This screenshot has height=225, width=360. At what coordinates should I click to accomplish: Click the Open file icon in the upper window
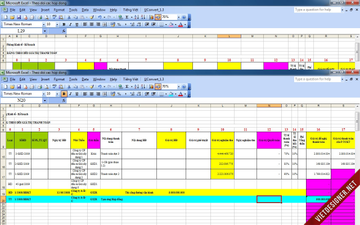(x=12, y=17)
